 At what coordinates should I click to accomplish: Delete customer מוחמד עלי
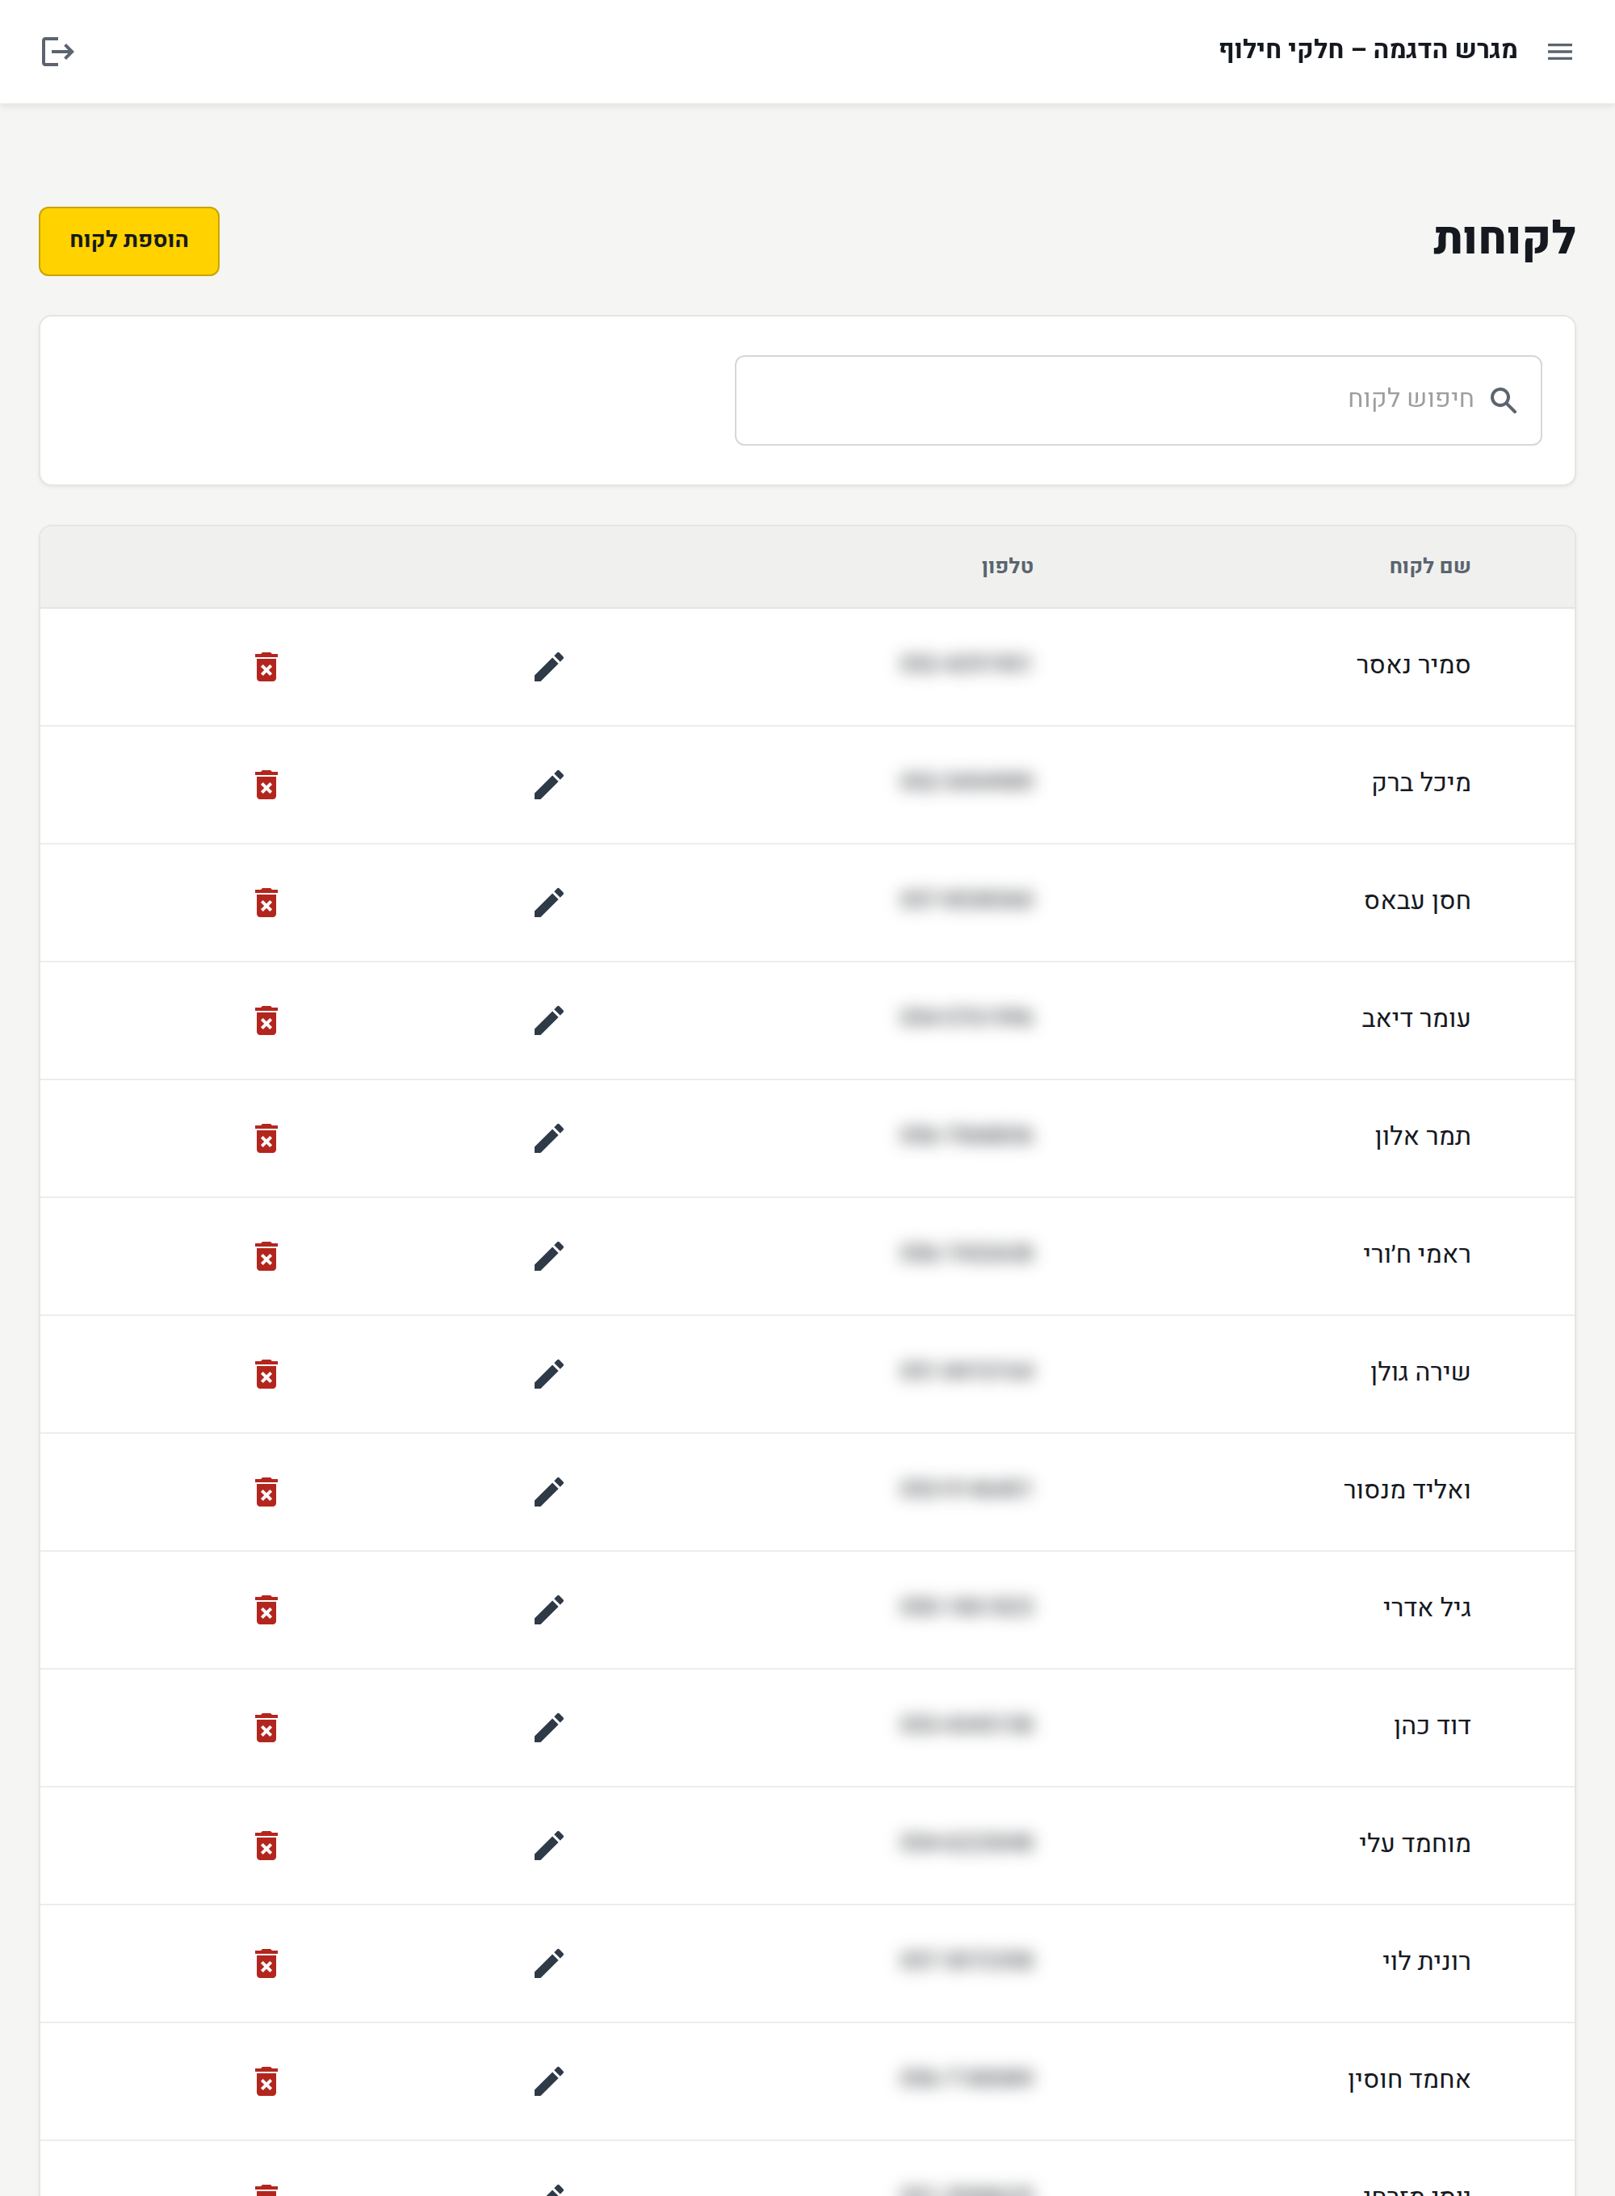click(266, 1845)
